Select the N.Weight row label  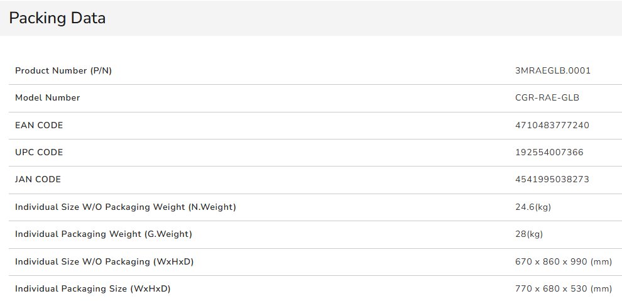coord(126,207)
